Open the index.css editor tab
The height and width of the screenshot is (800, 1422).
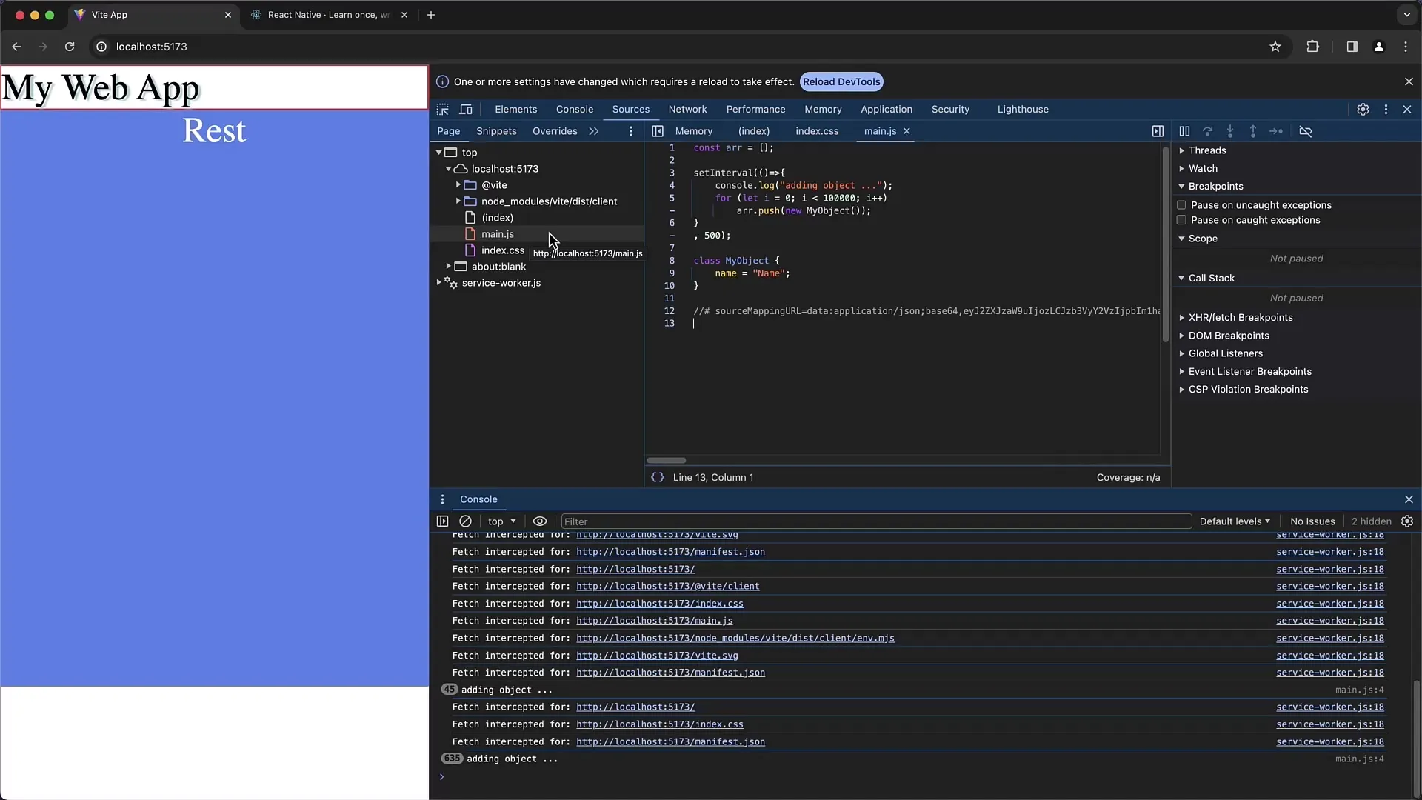(x=817, y=131)
